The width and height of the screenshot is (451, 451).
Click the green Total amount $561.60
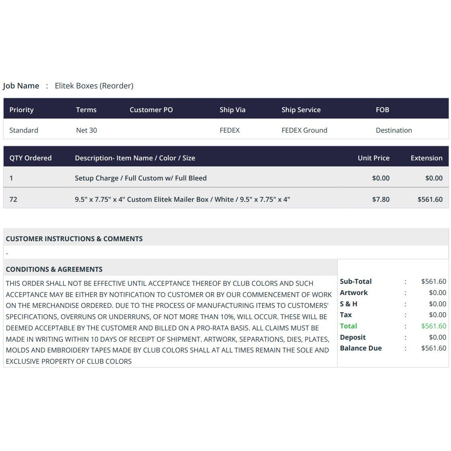click(x=434, y=326)
